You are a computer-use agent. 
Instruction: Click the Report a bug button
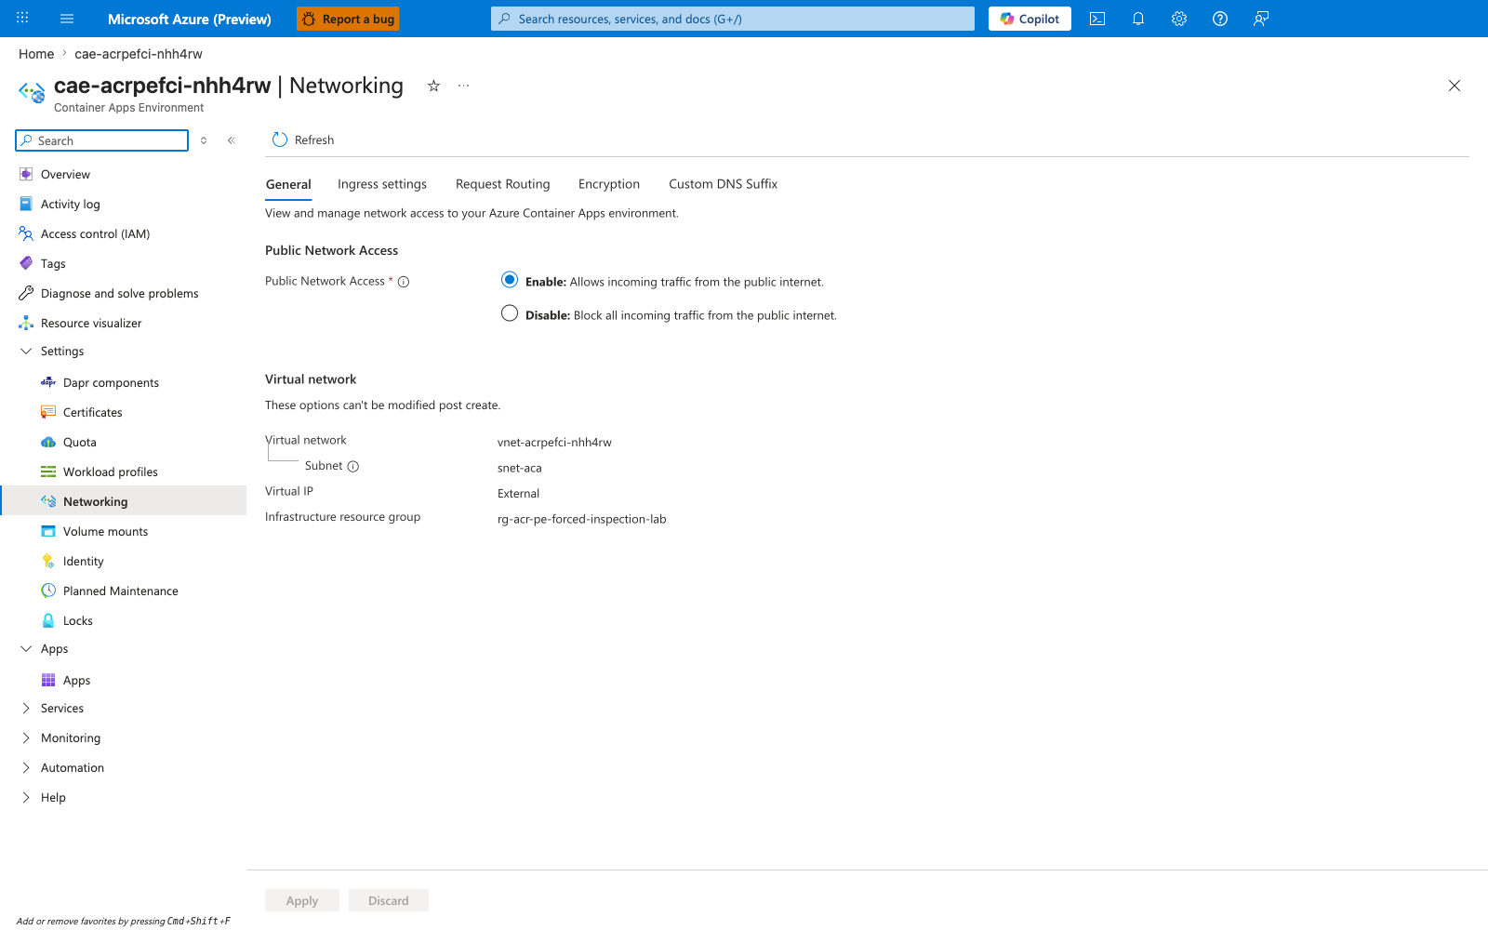point(348,19)
